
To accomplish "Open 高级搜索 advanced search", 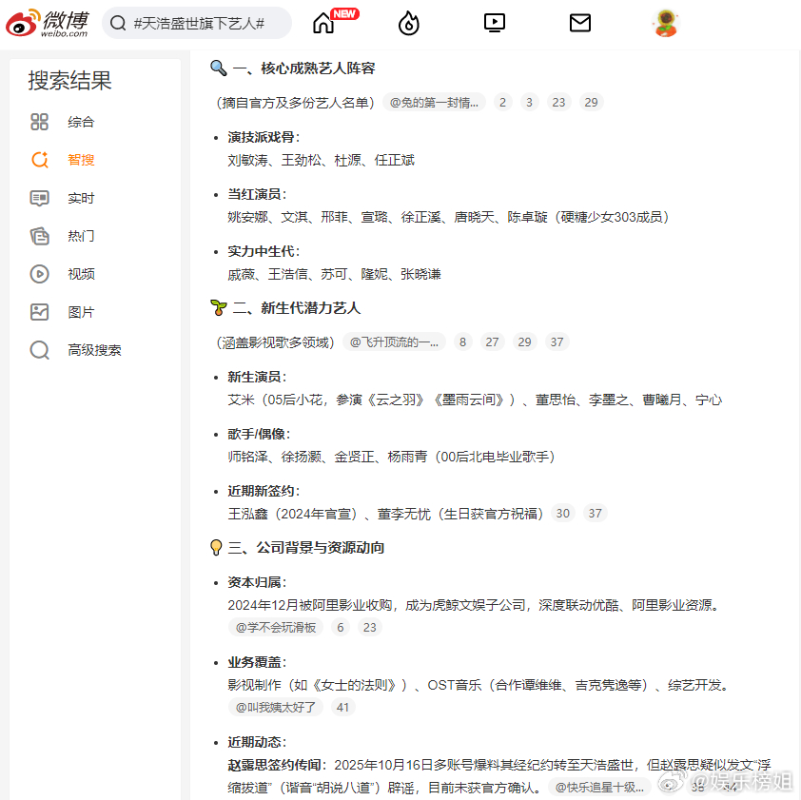I will click(x=95, y=350).
